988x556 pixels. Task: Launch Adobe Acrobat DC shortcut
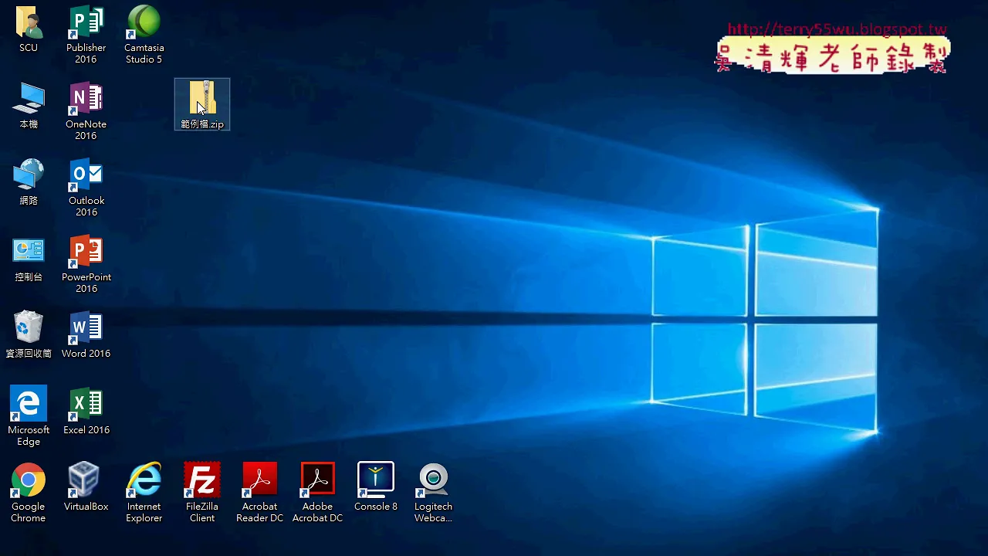pyautogui.click(x=317, y=493)
